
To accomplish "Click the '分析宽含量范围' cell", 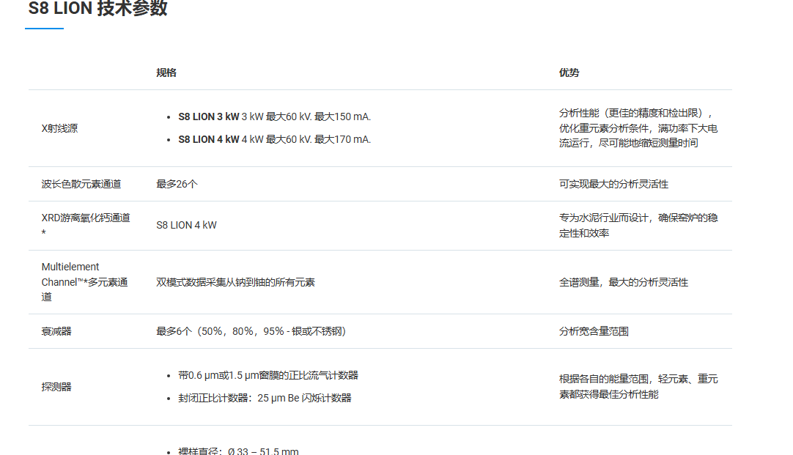I will coord(594,331).
